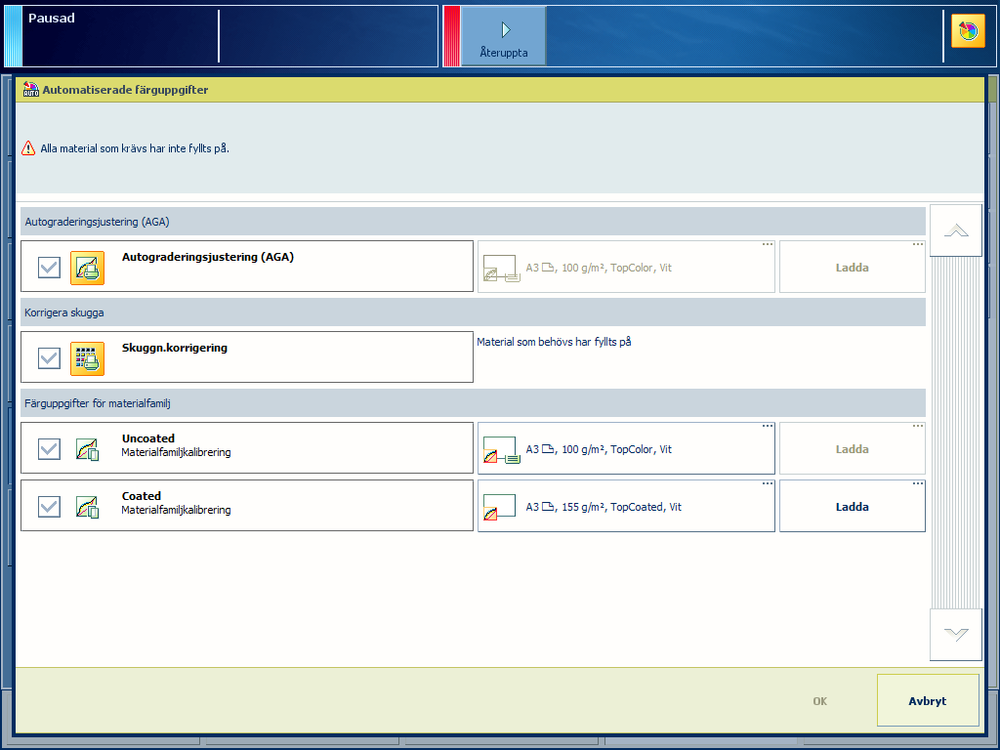
Task: Click the Färguppgifter för materialfamilj header
Action: [473, 403]
